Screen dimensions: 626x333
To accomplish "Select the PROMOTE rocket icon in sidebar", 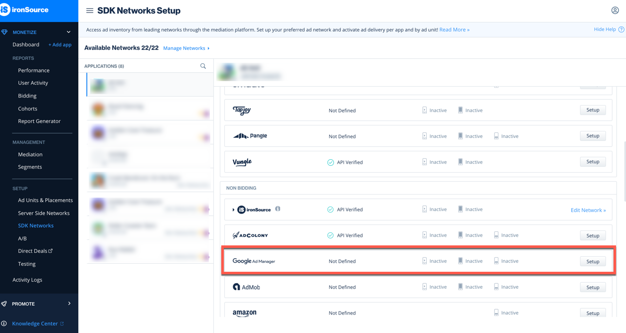I will tap(4, 303).
